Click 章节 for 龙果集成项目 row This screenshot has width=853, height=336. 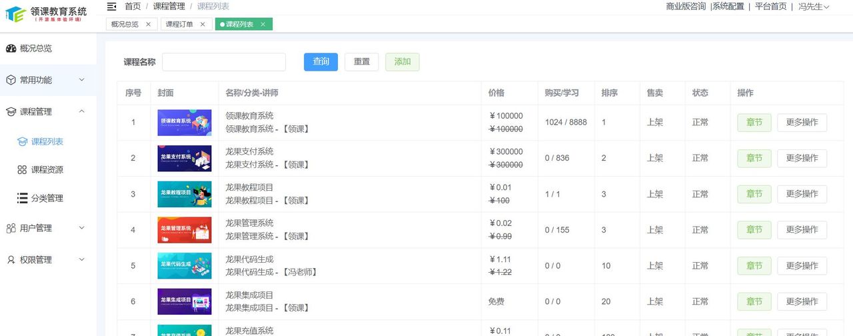[754, 301]
